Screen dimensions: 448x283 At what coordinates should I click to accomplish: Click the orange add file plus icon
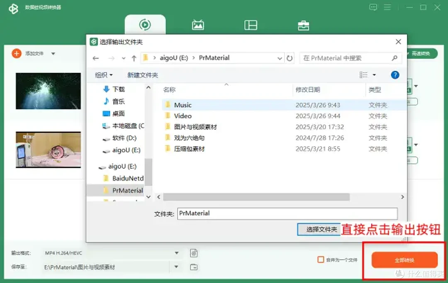[17, 53]
